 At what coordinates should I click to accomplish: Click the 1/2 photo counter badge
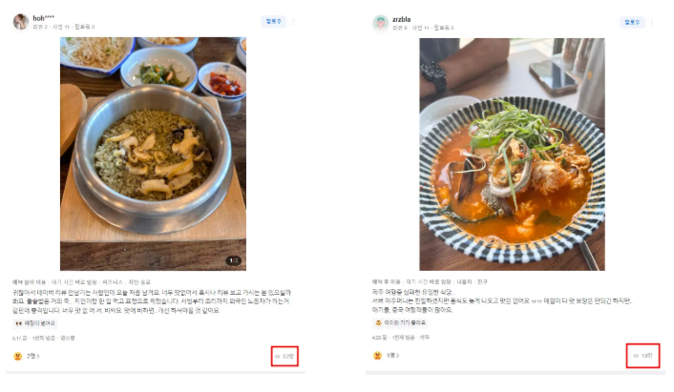pyautogui.click(x=233, y=260)
